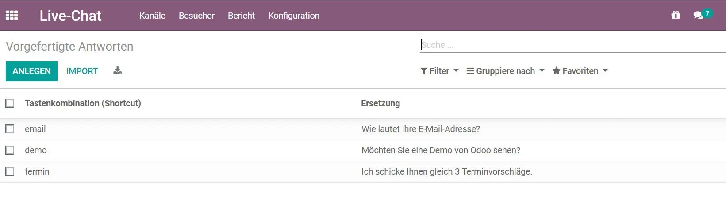Sort by Tastenkombination (Shortcut) column header

[x=83, y=103]
